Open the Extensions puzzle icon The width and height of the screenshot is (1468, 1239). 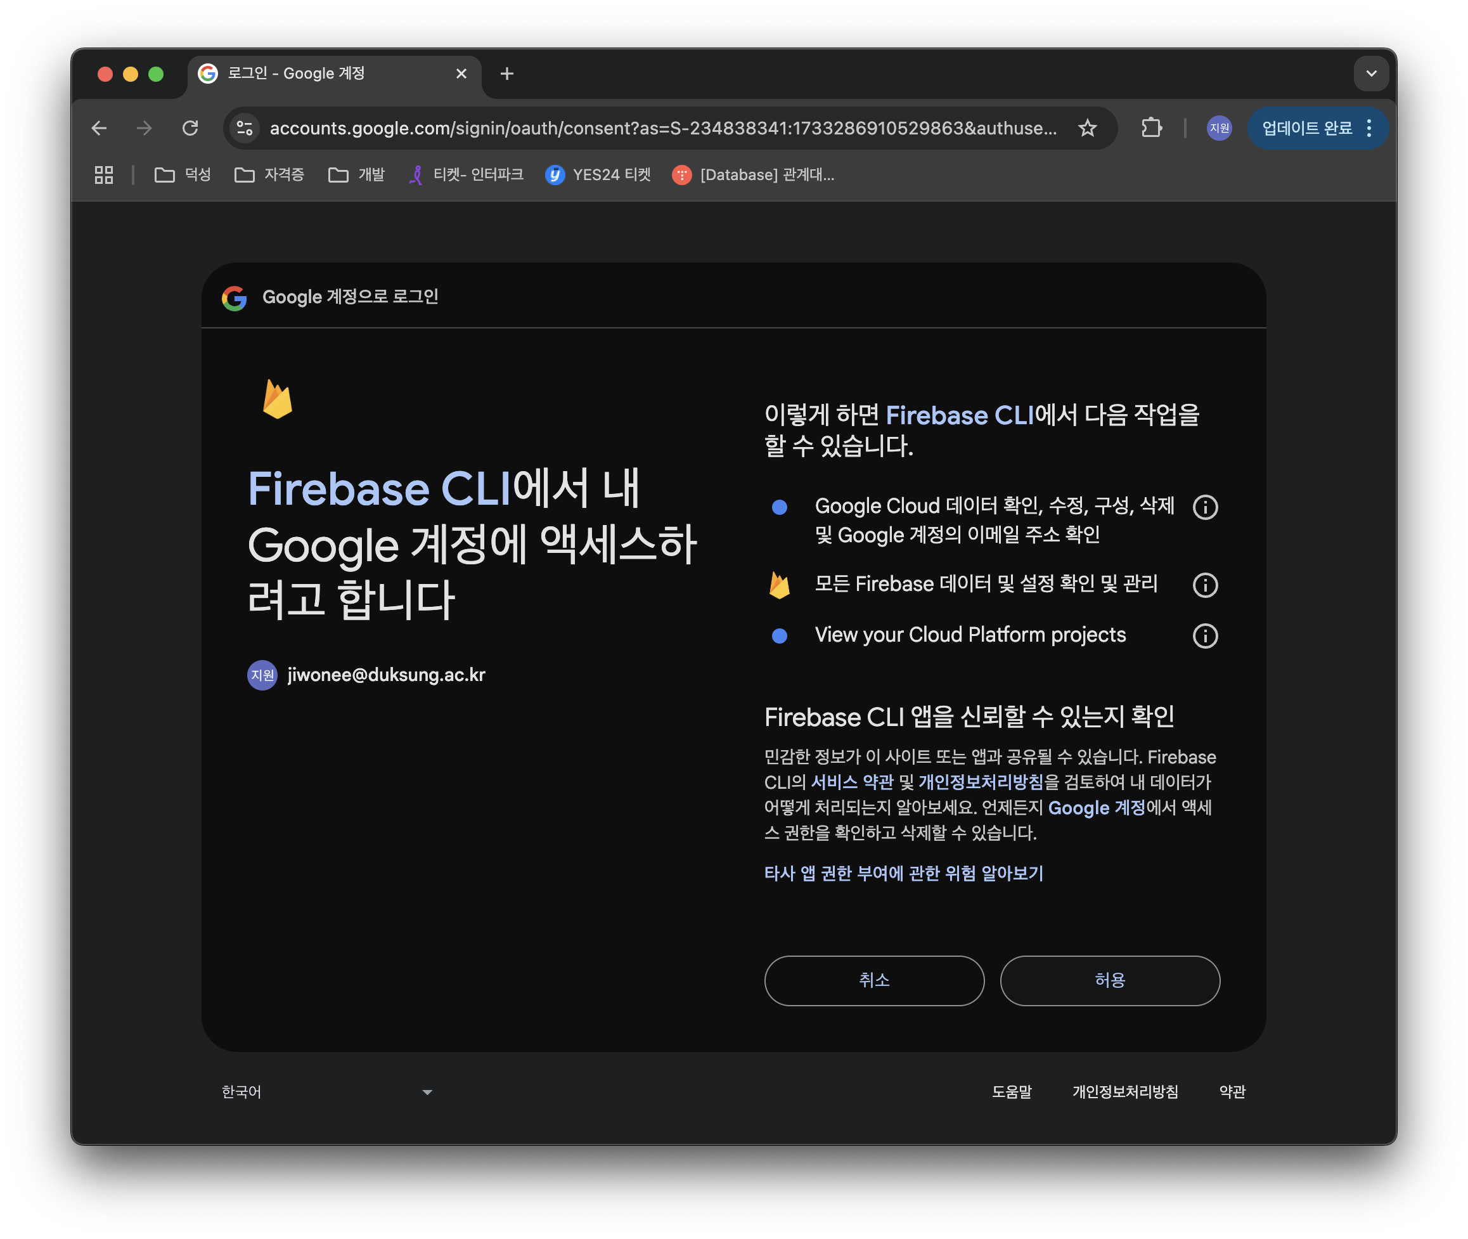1151,128
